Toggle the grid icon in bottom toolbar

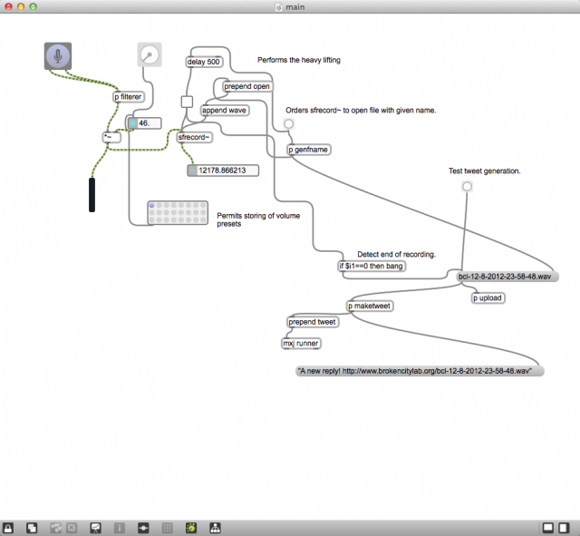point(167,527)
